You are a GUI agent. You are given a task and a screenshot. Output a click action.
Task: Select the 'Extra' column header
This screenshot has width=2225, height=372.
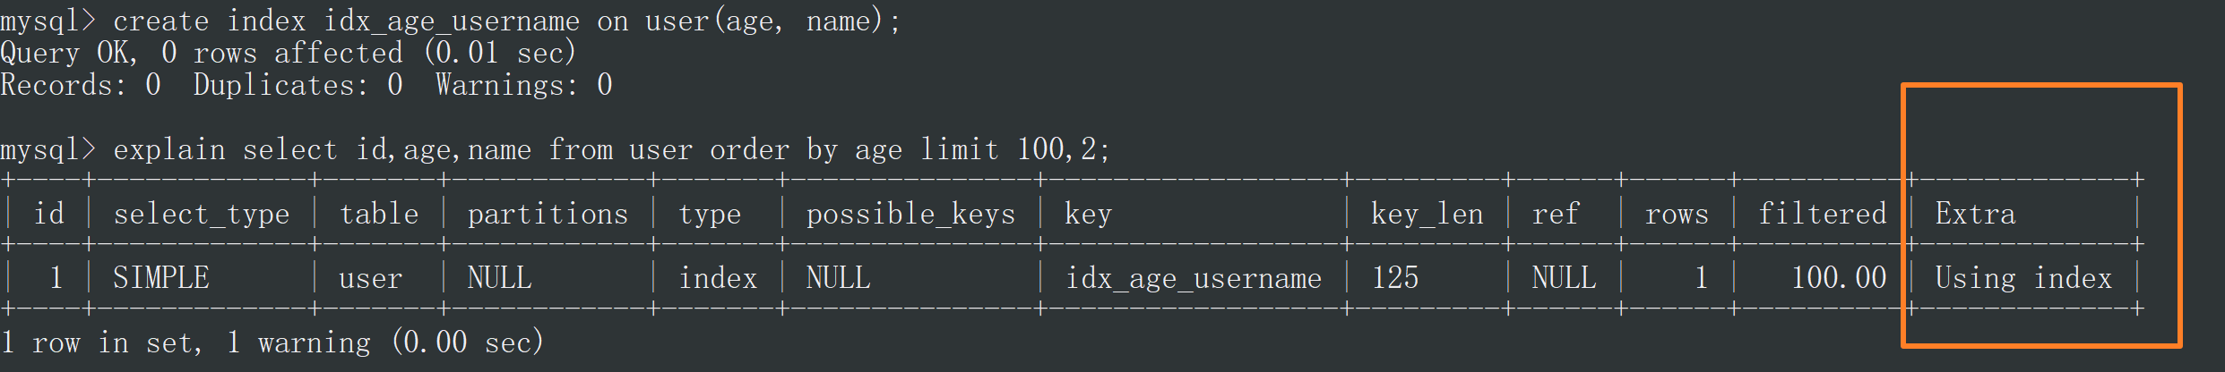[x=1975, y=214]
